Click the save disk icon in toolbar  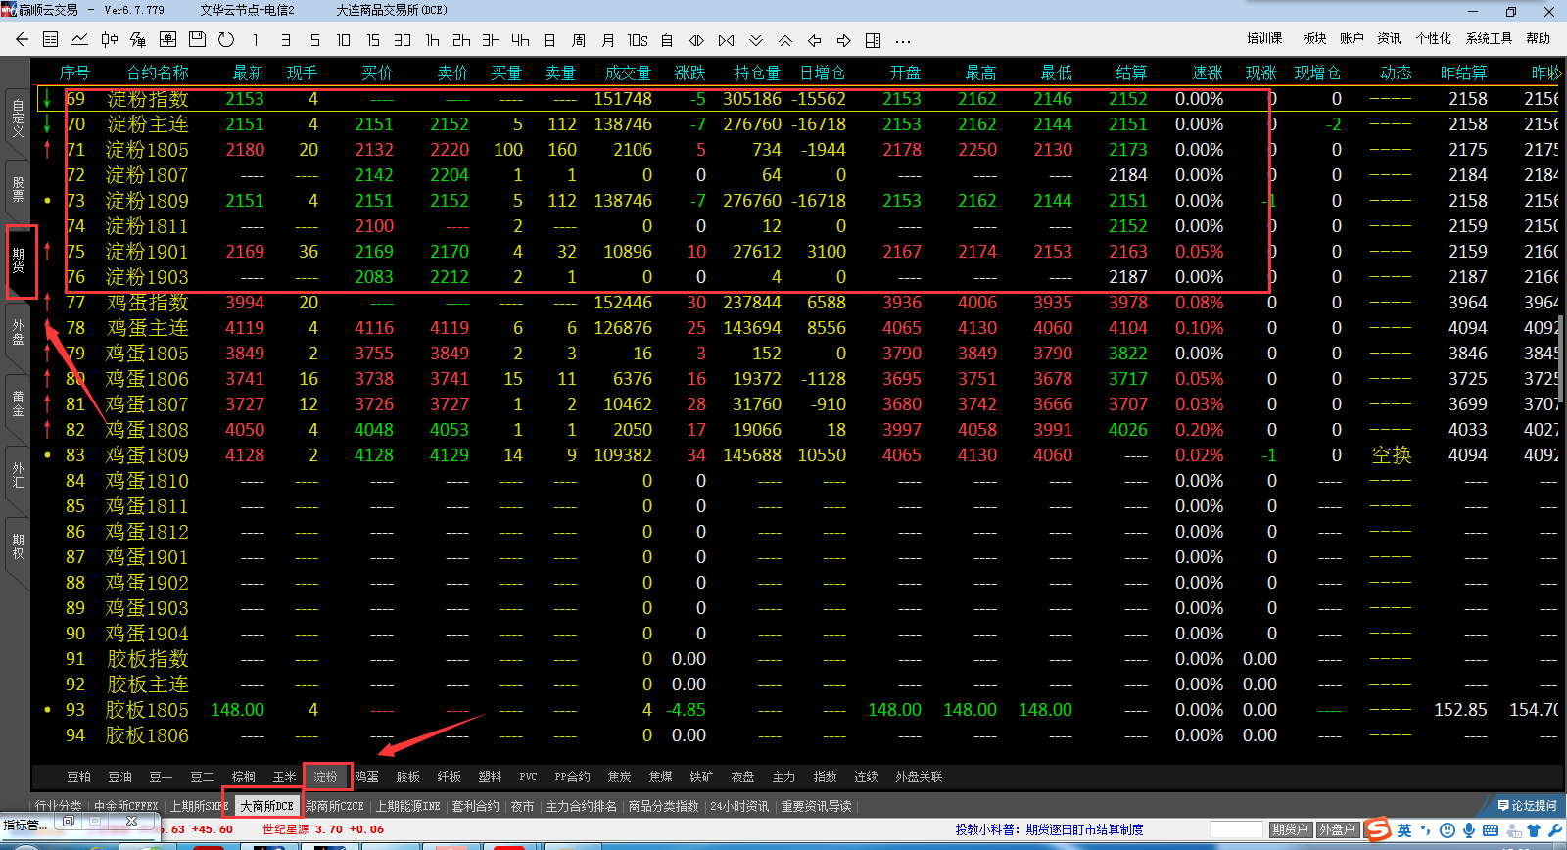coord(197,40)
